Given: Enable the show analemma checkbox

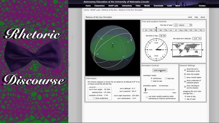Looking at the screenshot, I should pyautogui.click(x=94, y=98).
